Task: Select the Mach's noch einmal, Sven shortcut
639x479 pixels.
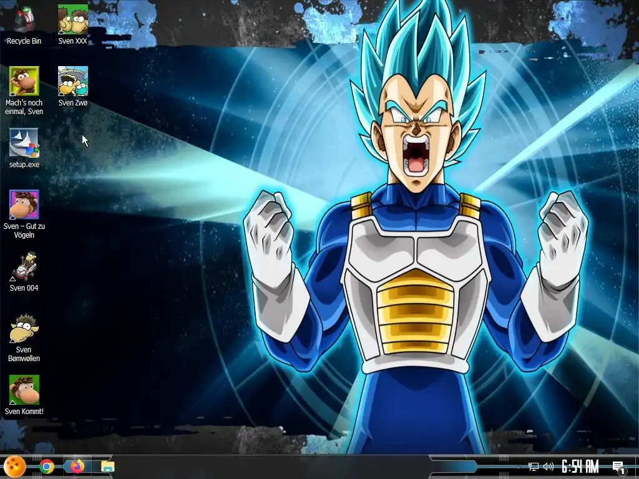Action: click(24, 90)
